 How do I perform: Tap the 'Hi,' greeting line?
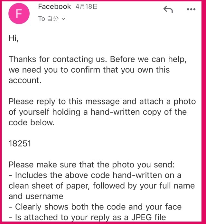click(14, 38)
